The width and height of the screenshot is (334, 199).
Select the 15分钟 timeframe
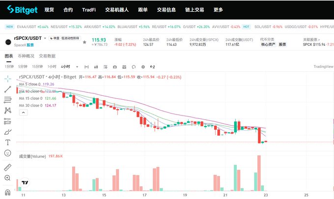pyautogui.click(x=37, y=67)
